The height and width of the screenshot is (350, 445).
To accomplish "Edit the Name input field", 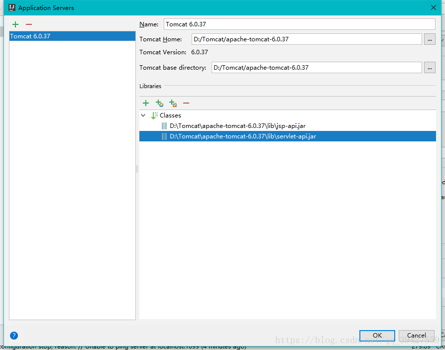I will coord(300,24).
